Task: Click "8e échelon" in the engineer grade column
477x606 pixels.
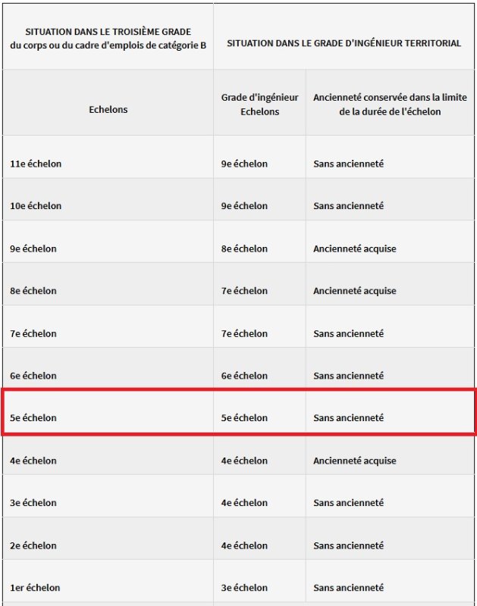Action: (x=244, y=248)
